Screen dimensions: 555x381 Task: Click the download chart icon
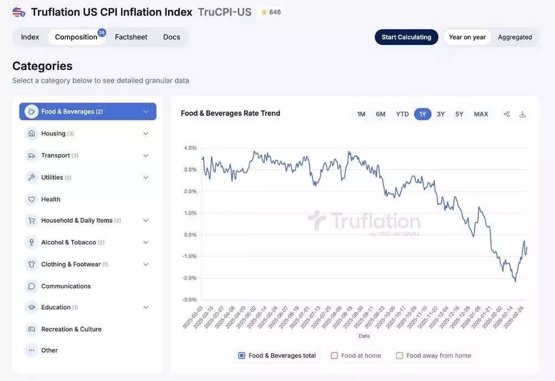click(522, 113)
